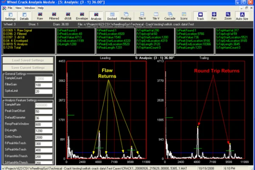Open the Help menu
This screenshot has width=255, height=170.
(x=41, y=8)
